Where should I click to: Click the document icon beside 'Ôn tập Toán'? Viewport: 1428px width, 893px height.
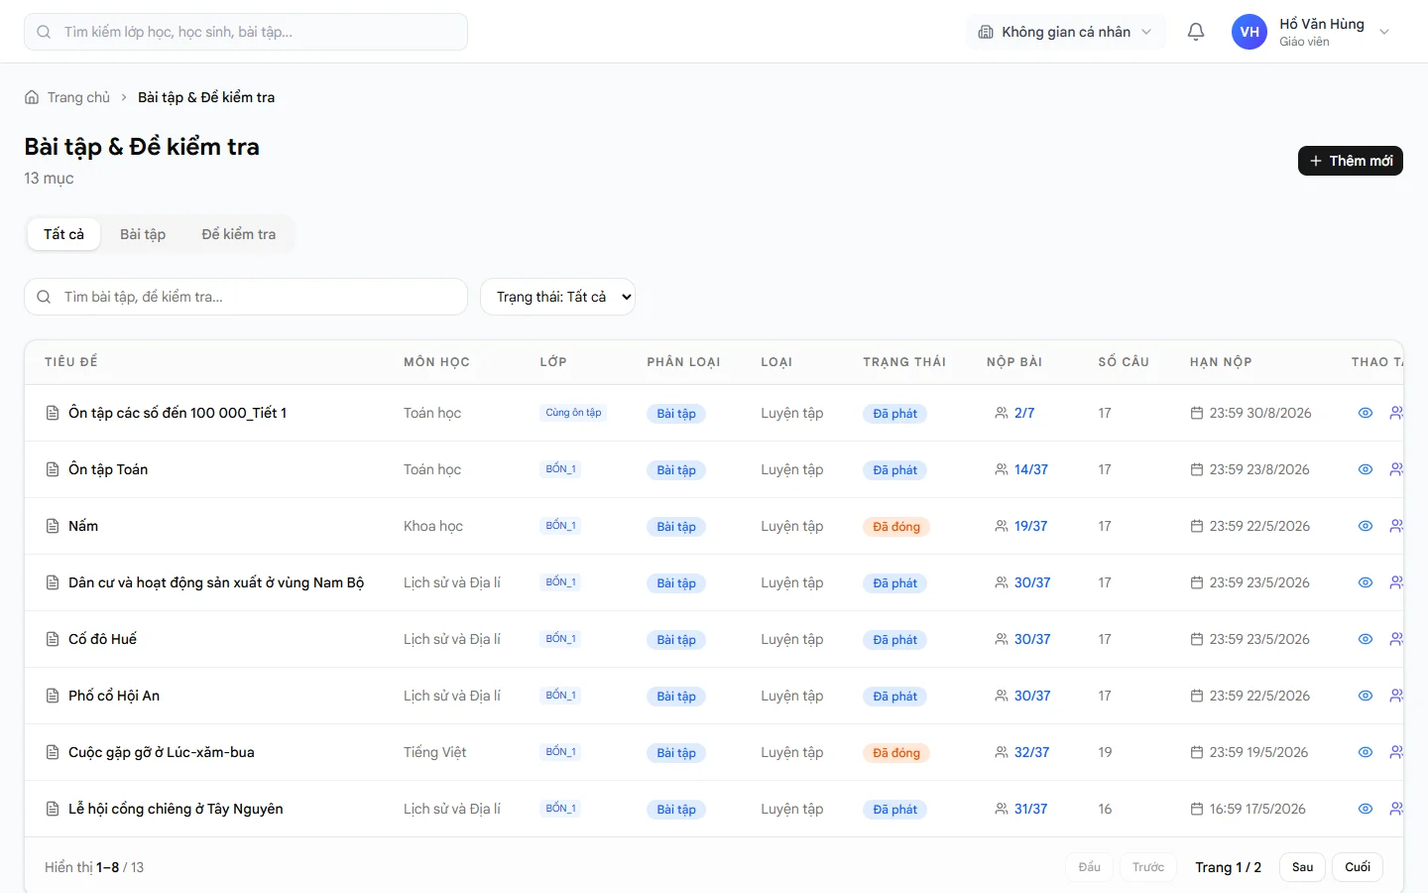point(53,469)
